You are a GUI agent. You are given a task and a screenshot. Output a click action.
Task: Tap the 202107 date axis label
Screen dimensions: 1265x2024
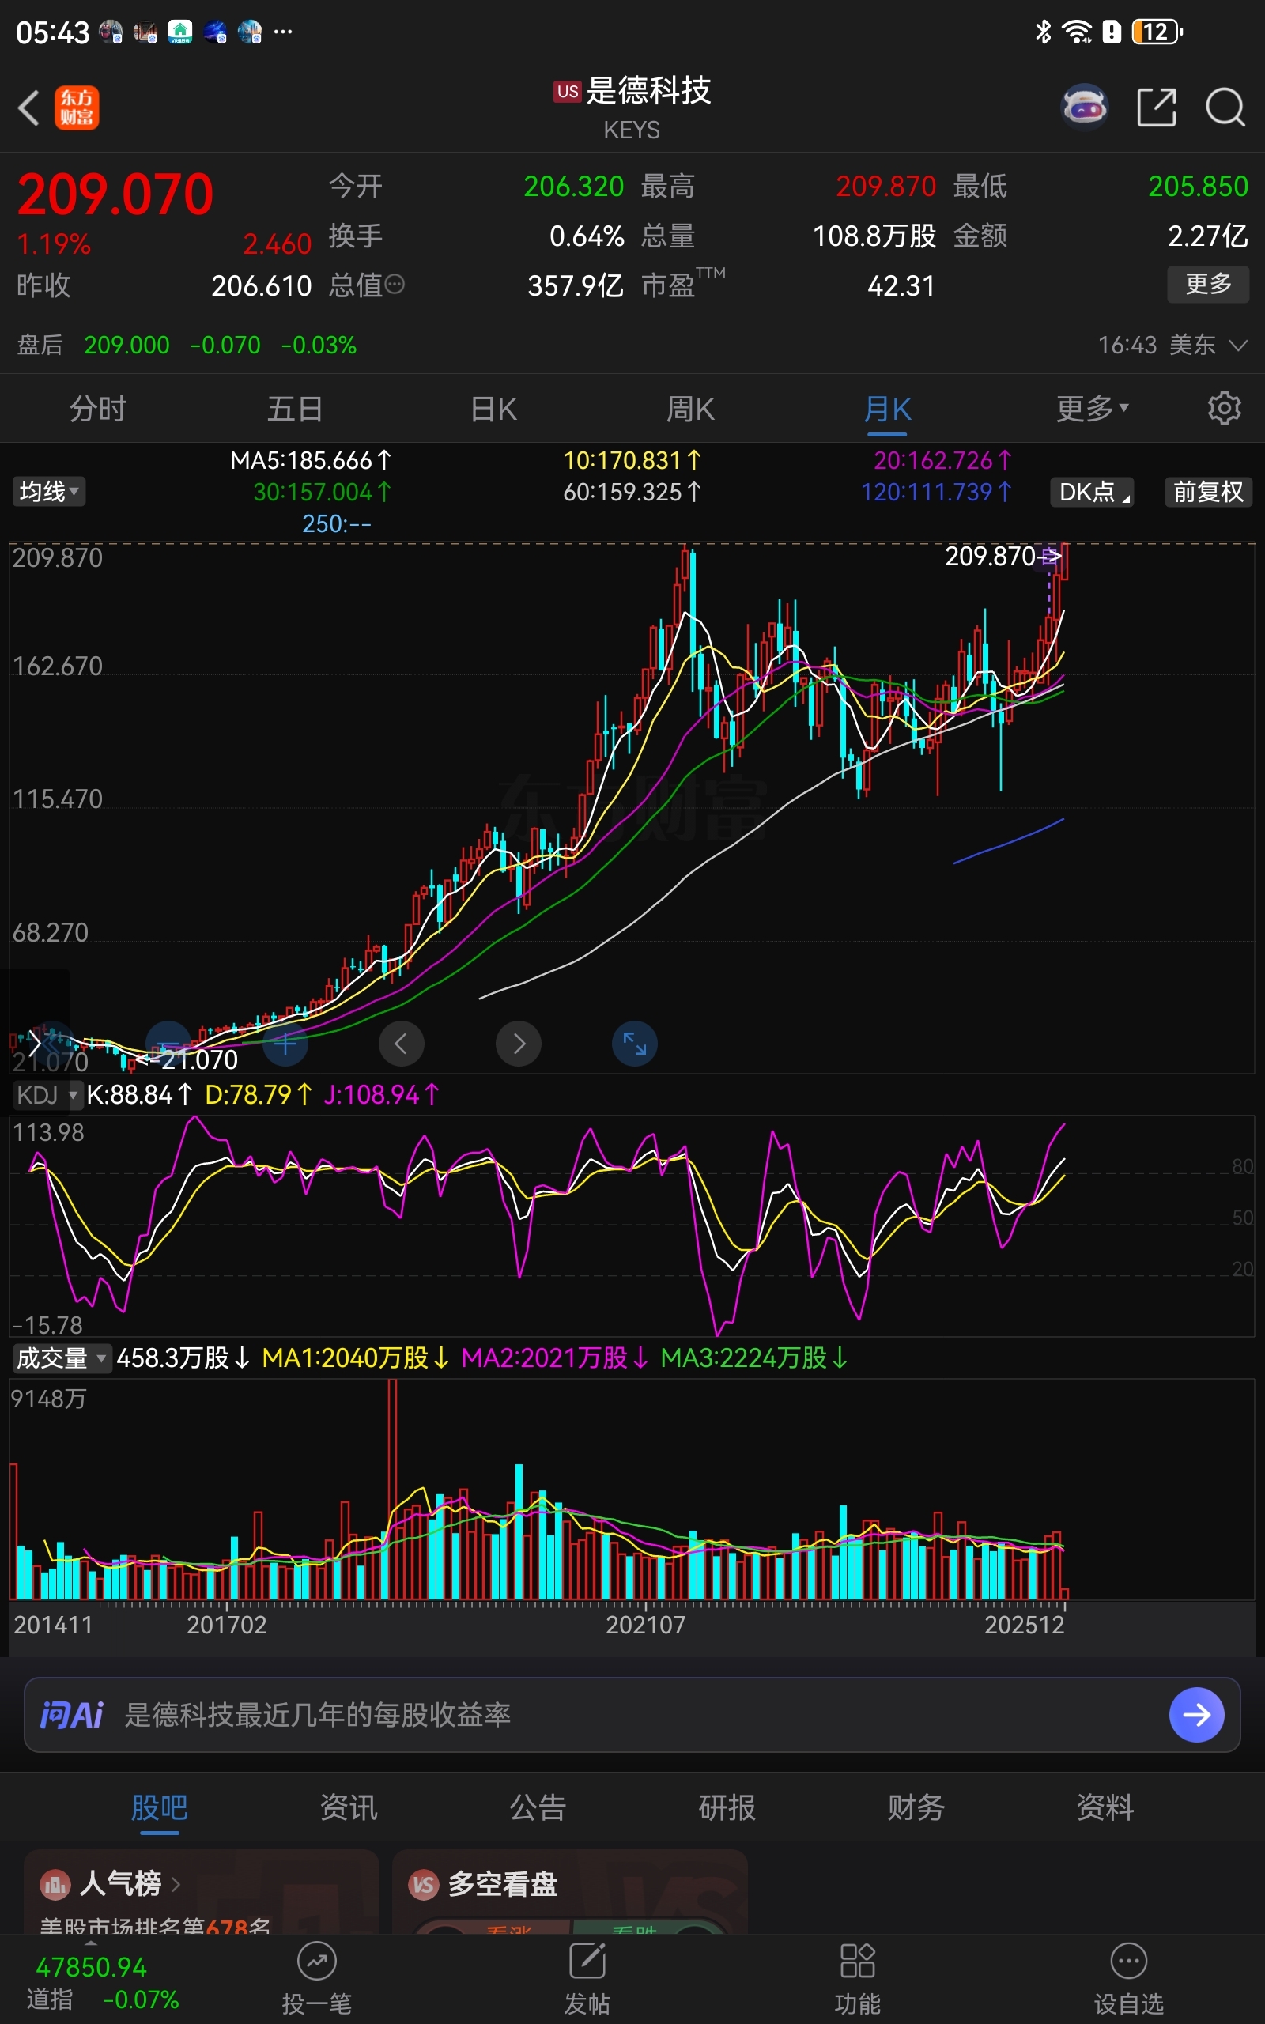(x=645, y=1625)
